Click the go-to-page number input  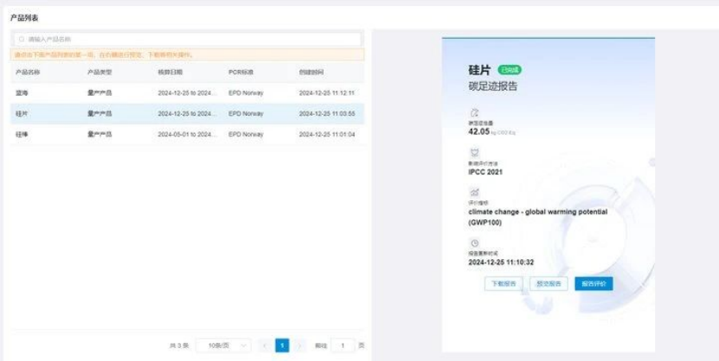click(343, 345)
